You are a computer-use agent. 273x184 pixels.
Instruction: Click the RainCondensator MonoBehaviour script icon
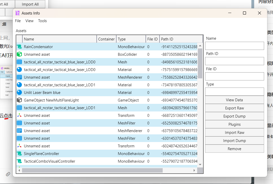[x=19, y=47]
